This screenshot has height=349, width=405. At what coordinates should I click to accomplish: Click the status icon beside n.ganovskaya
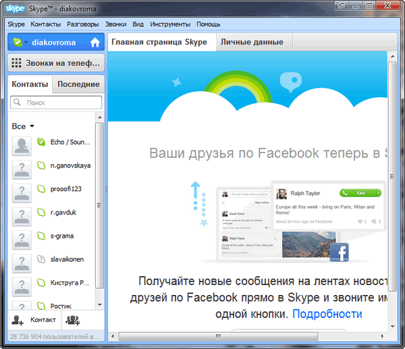(x=41, y=165)
